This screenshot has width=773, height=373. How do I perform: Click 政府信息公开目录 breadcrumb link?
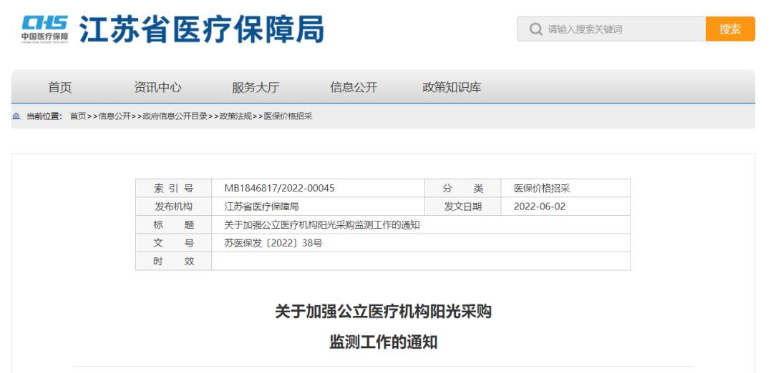[175, 116]
